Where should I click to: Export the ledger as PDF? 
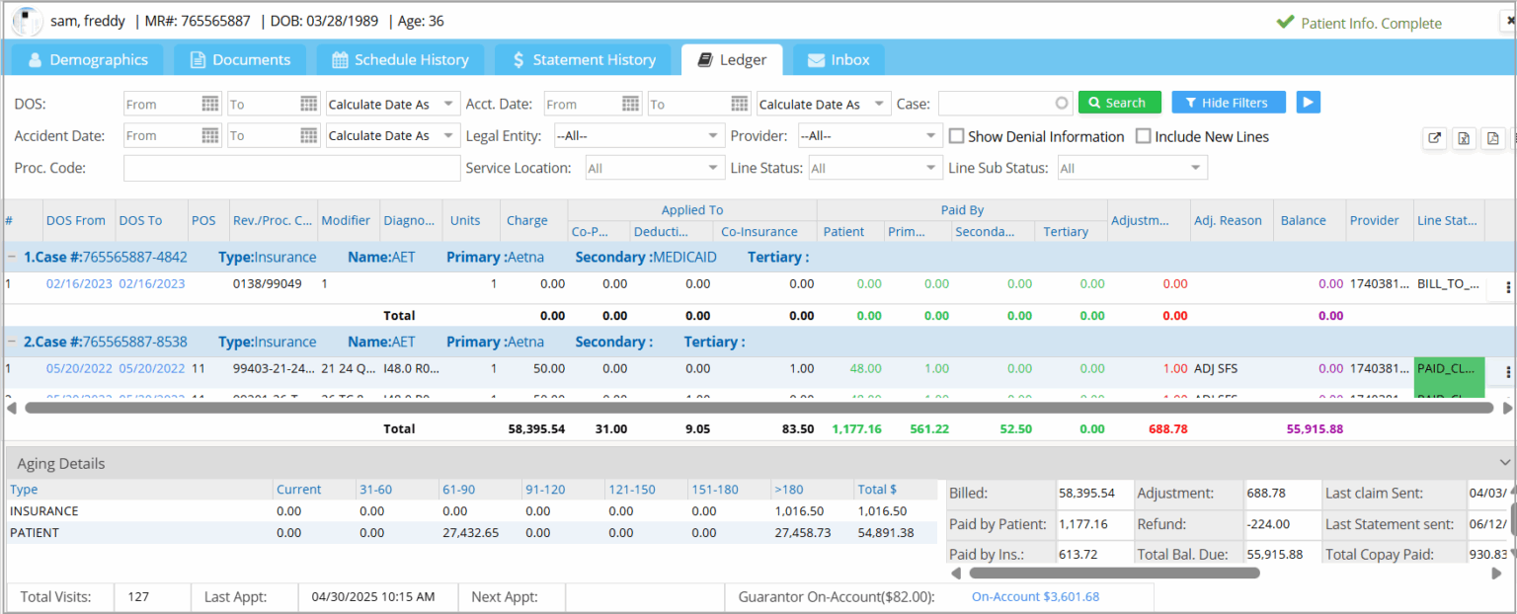tap(1493, 138)
